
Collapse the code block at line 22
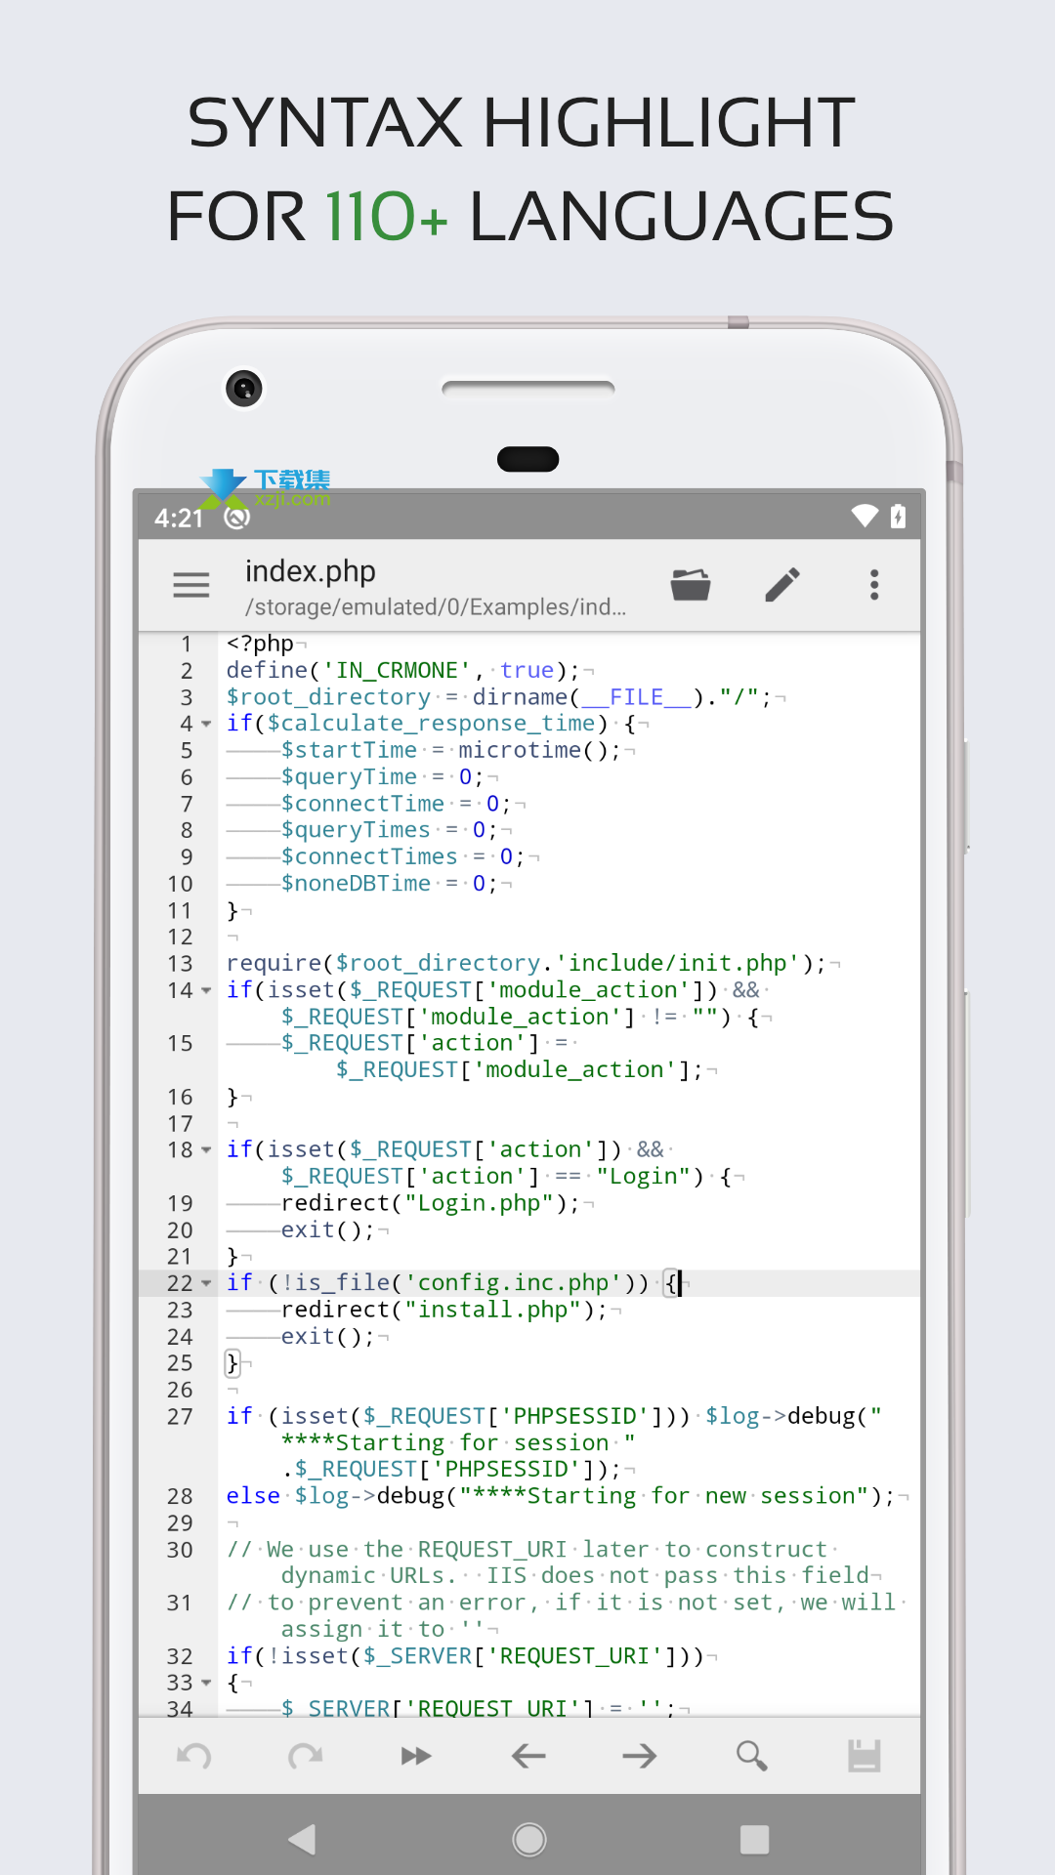pos(206,1283)
